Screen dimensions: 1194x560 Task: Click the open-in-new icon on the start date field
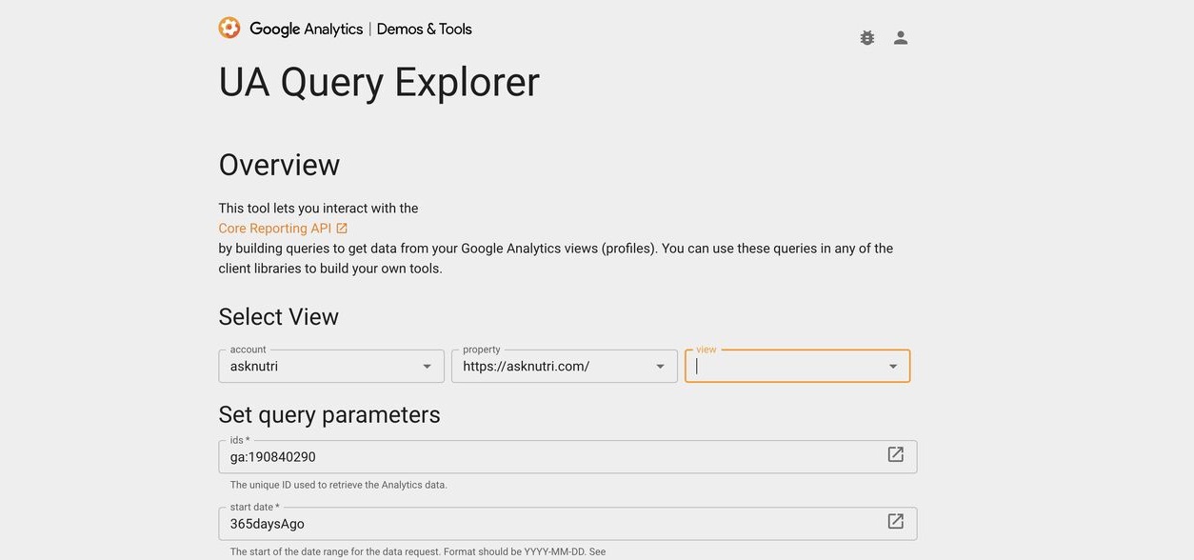[x=893, y=519]
